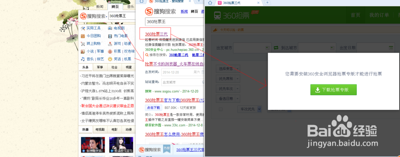
Task: Click the 实用工具 tools icon
Action: [83, 28]
